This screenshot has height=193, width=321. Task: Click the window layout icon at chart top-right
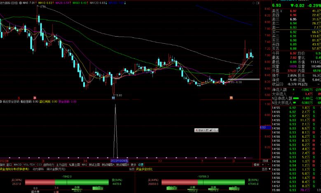click(258, 3)
